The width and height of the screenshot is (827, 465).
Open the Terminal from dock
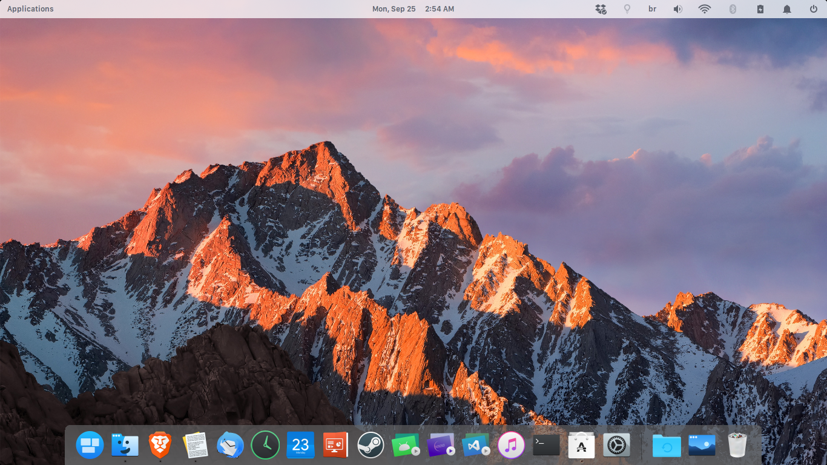point(546,445)
